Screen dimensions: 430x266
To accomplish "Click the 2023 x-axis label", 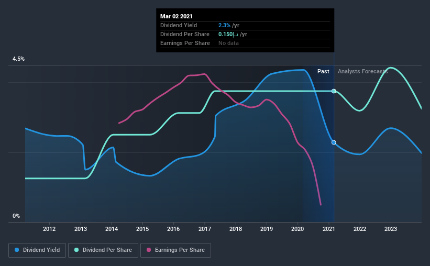I will (391, 229).
